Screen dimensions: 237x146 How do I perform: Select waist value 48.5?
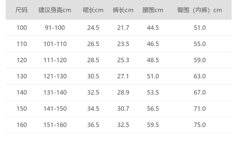tap(153, 60)
